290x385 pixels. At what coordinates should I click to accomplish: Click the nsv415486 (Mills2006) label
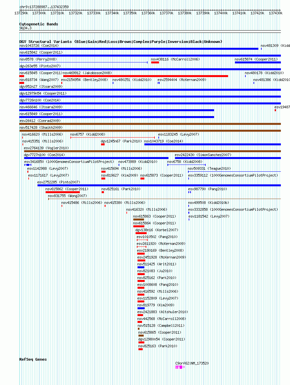(x=82, y=203)
